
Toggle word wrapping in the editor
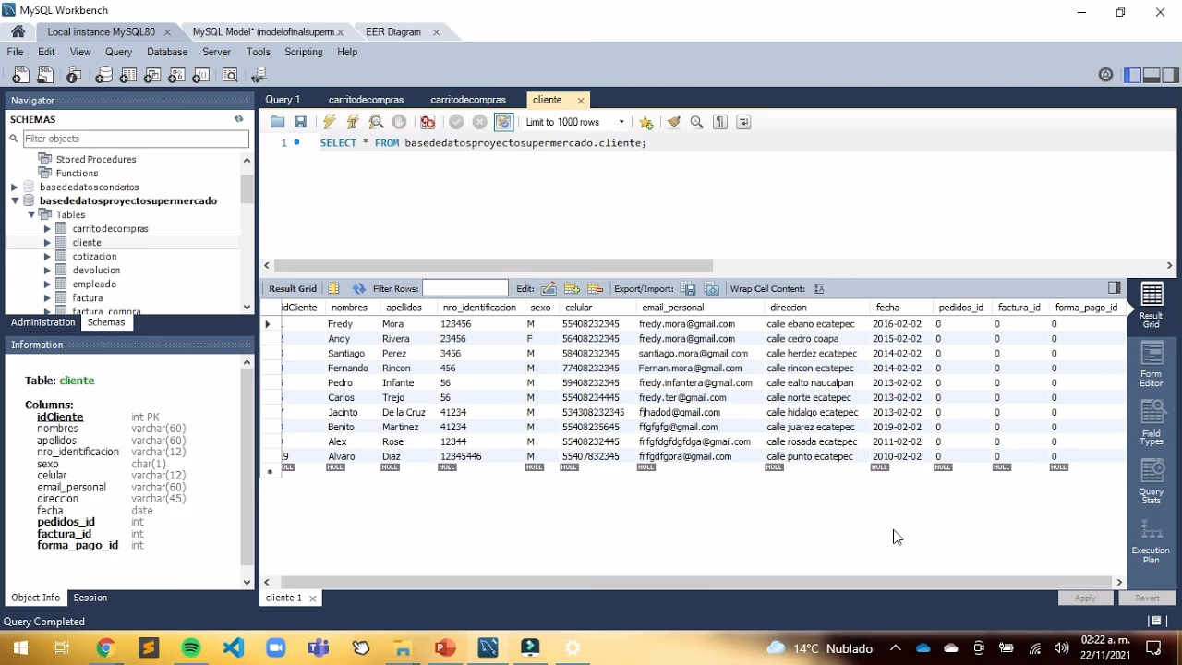coord(743,122)
